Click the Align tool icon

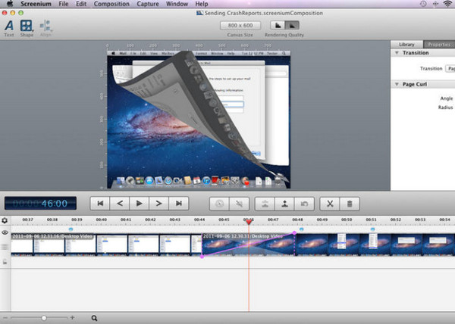tap(45, 26)
